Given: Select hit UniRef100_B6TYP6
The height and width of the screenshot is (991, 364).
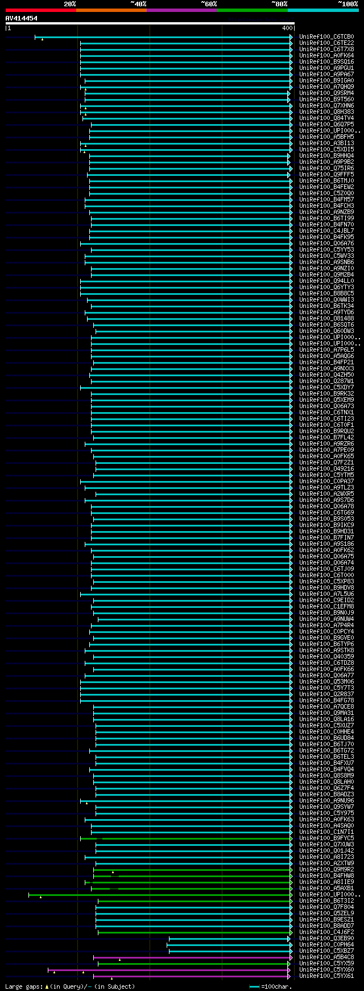Looking at the screenshot, I should pyautogui.click(x=326, y=644).
